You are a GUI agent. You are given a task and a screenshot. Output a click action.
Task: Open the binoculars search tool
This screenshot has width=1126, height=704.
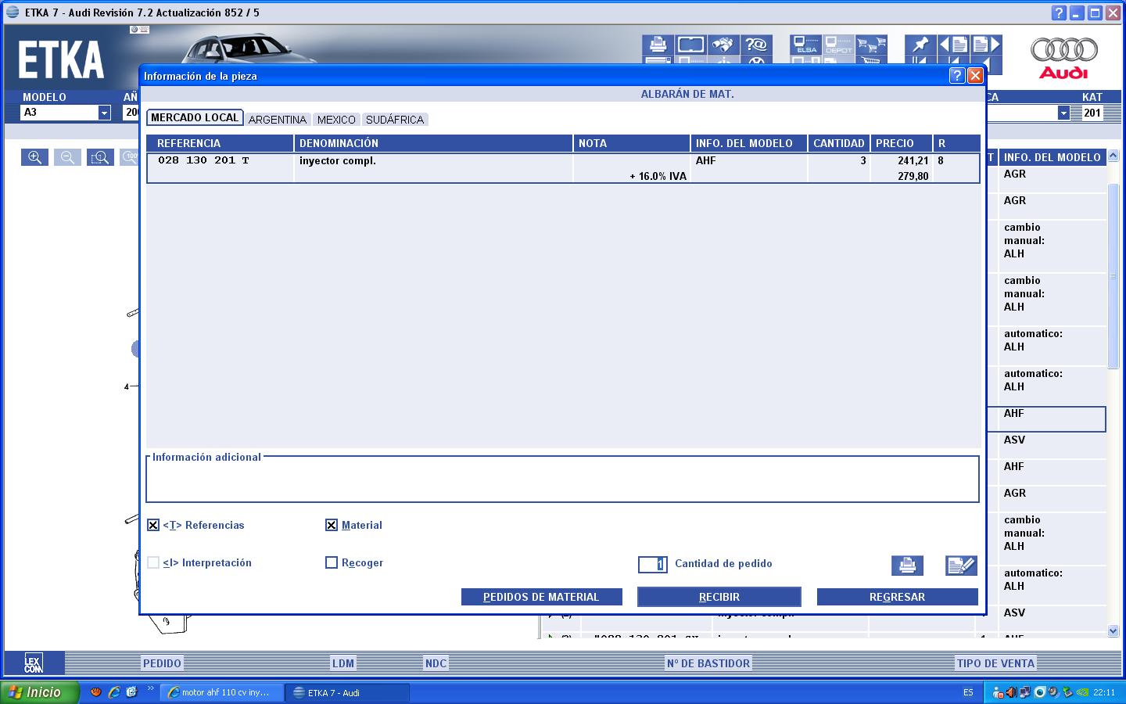(x=724, y=45)
